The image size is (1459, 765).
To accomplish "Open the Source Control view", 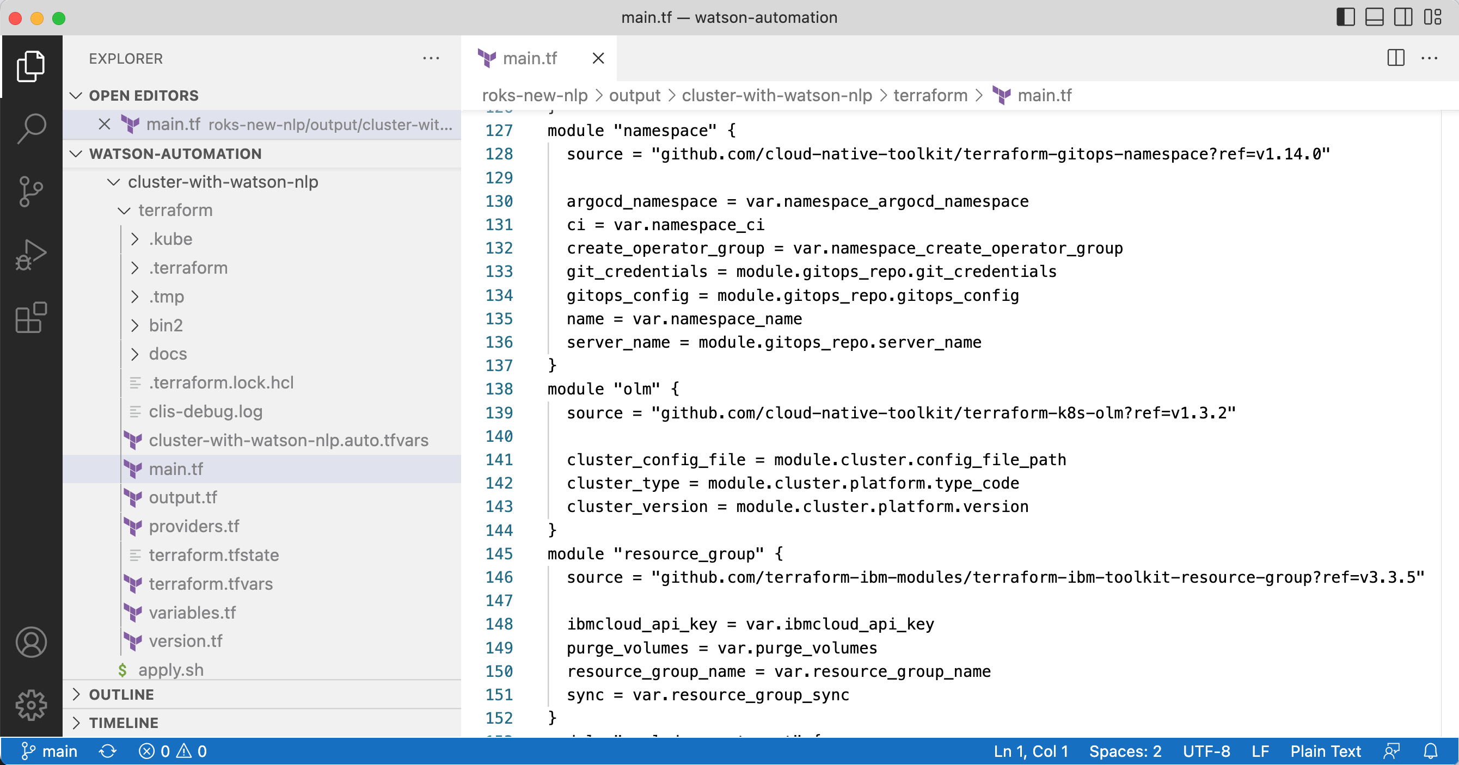I will (x=31, y=192).
